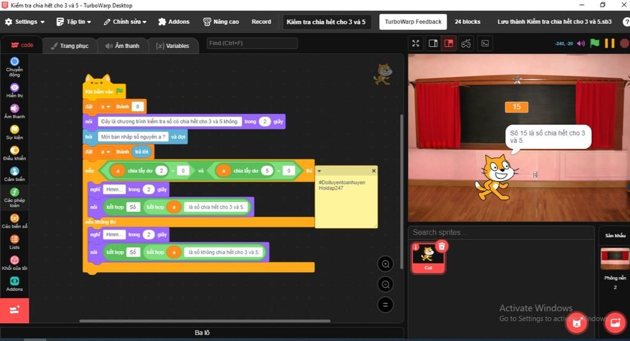Click the cat on the stage
The image size is (630, 341).
495,177
